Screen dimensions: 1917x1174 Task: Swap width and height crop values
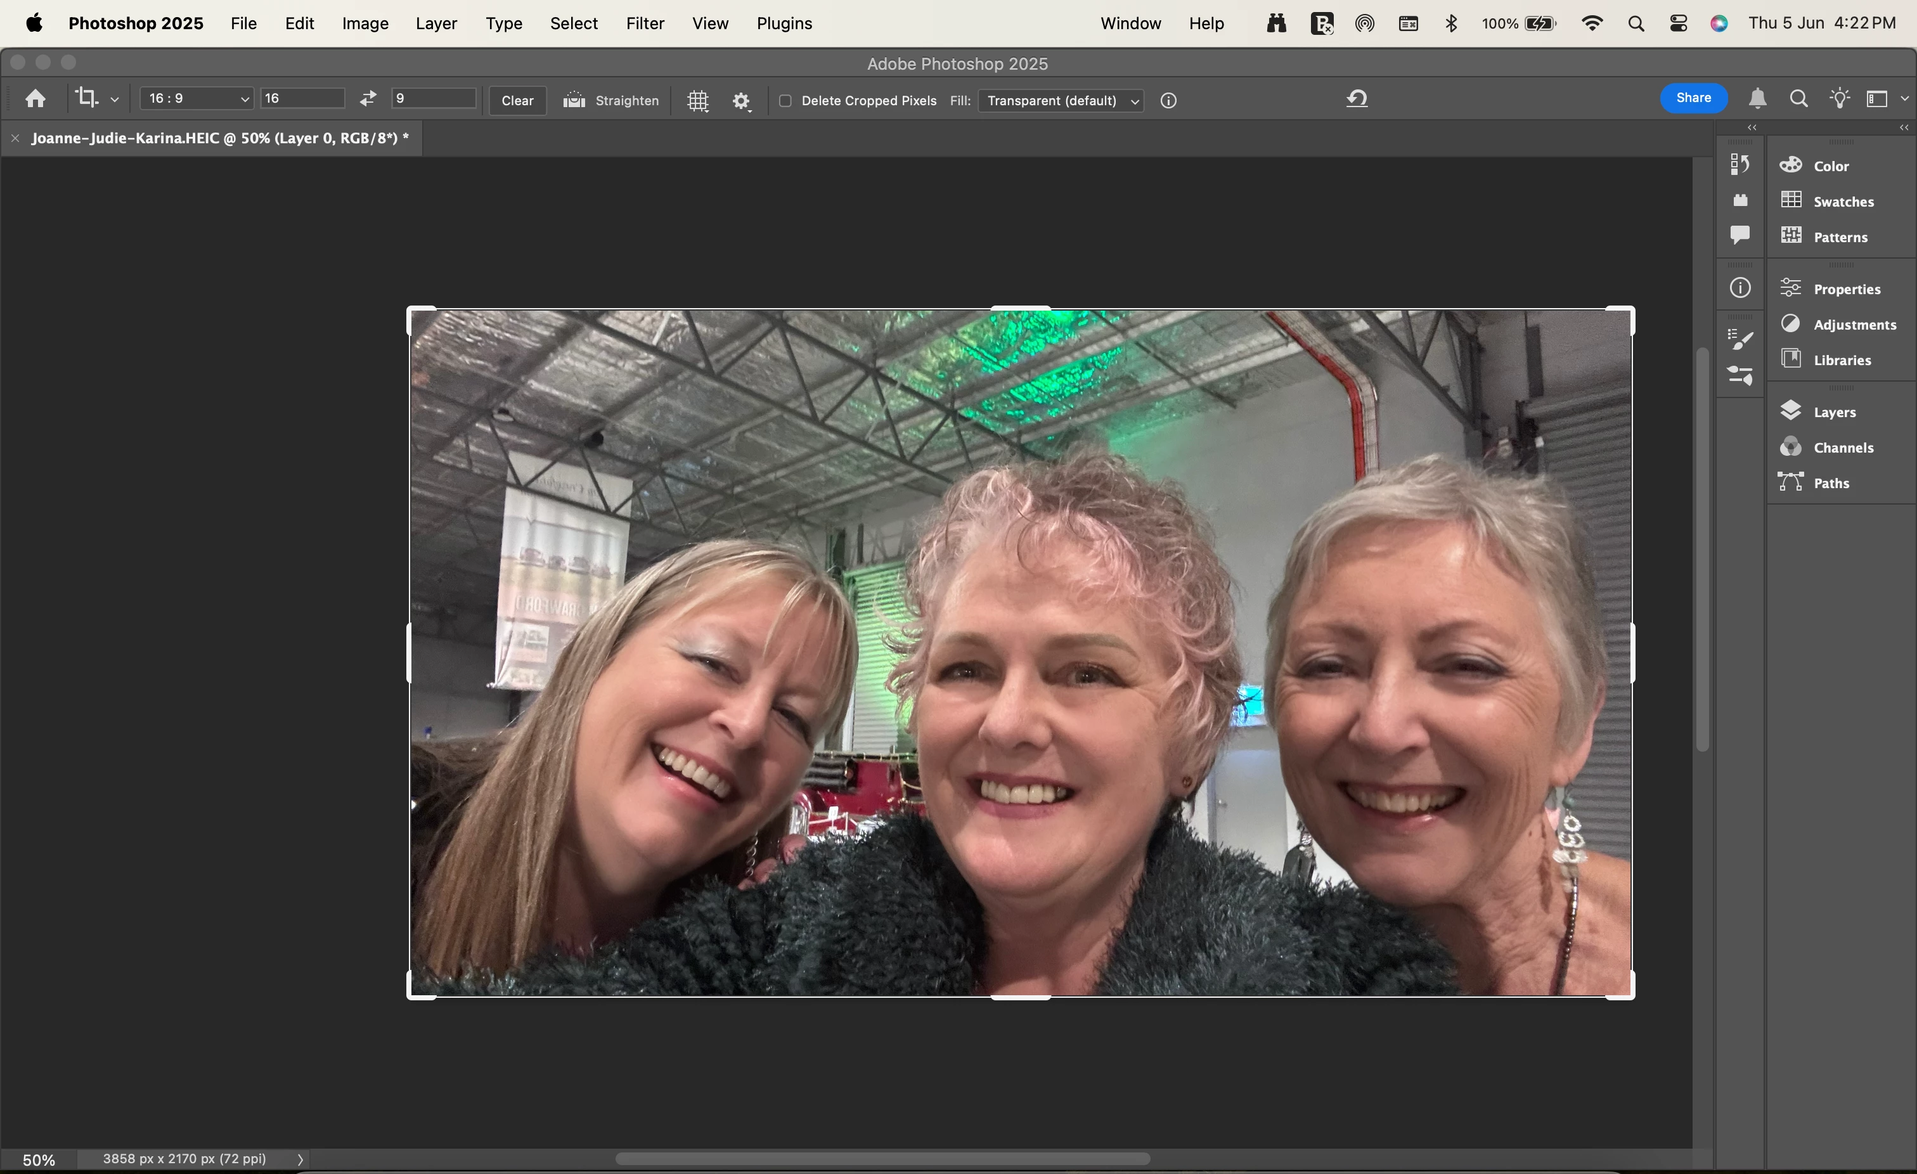tap(368, 98)
